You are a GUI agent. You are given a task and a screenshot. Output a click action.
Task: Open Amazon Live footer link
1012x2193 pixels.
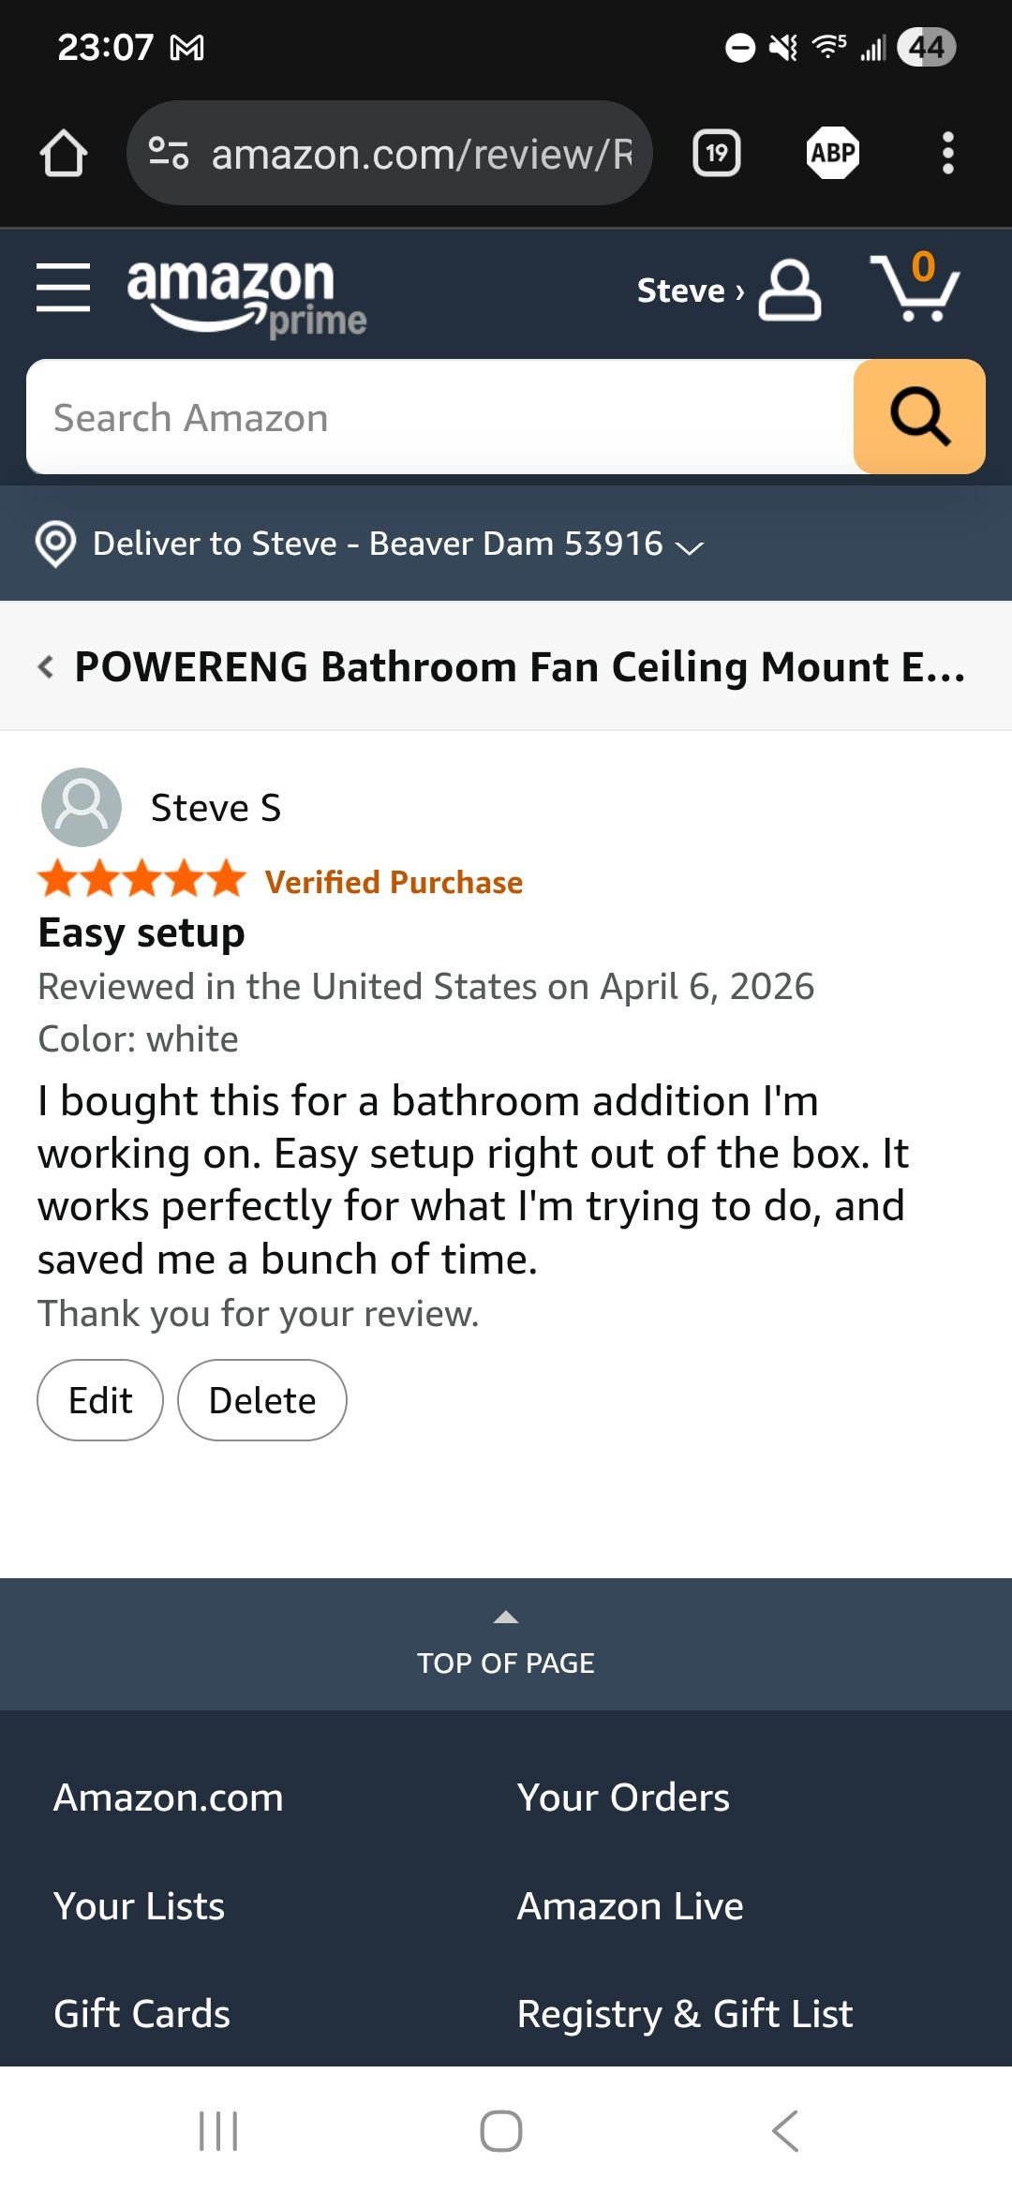tap(630, 1906)
